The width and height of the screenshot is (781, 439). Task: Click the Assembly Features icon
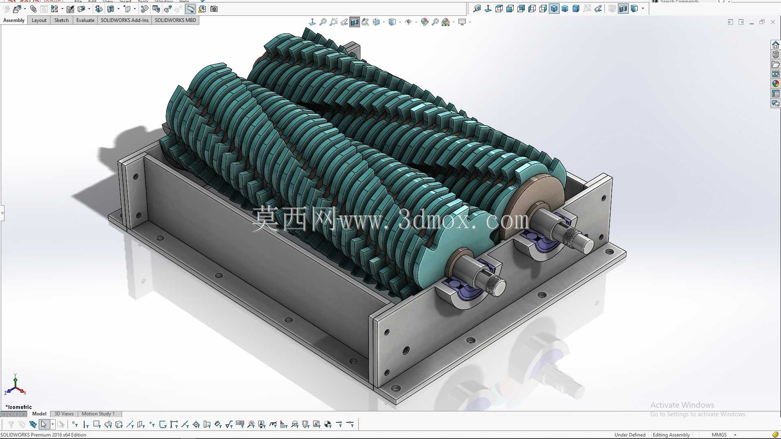pos(111,9)
